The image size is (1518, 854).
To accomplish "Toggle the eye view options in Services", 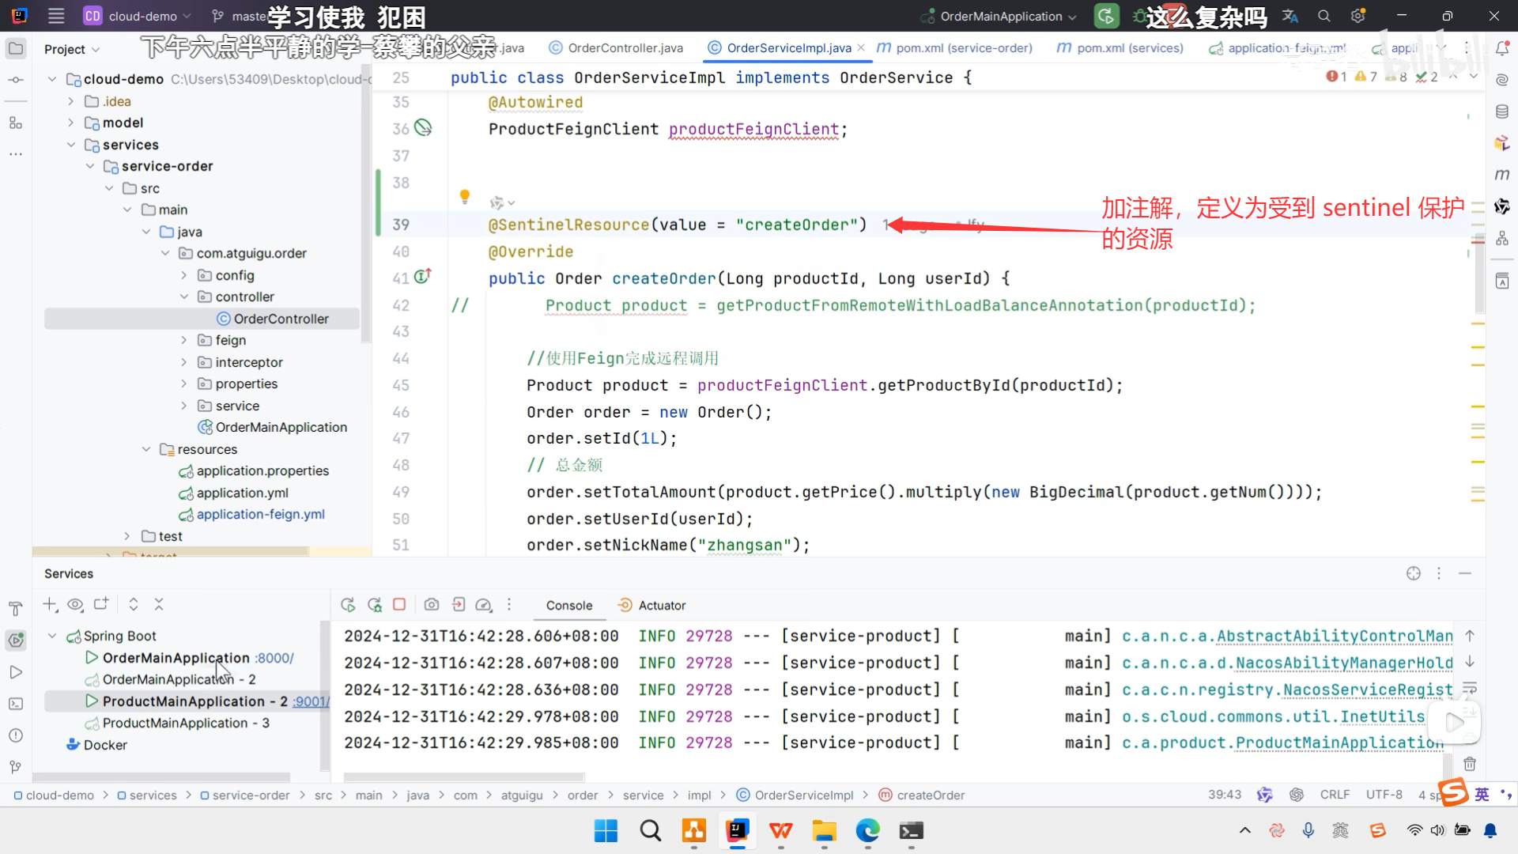I will [75, 605].
